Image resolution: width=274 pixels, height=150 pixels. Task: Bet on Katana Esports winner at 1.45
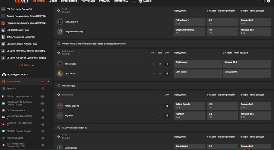[x=190, y=106]
